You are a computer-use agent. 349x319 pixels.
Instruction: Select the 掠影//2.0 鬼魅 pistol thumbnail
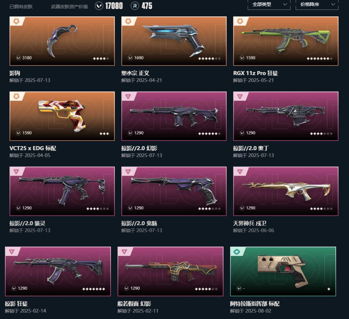click(174, 191)
